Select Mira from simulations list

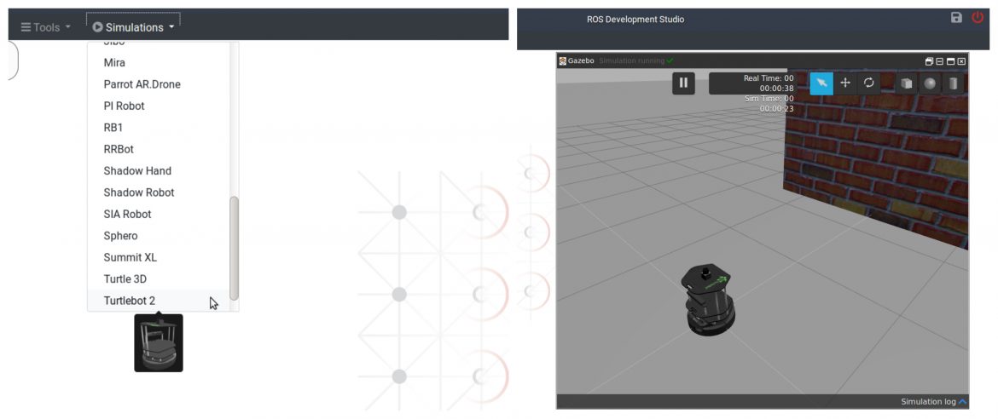coord(159,63)
